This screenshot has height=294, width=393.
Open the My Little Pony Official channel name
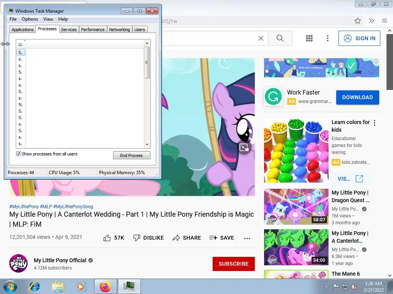click(x=60, y=260)
